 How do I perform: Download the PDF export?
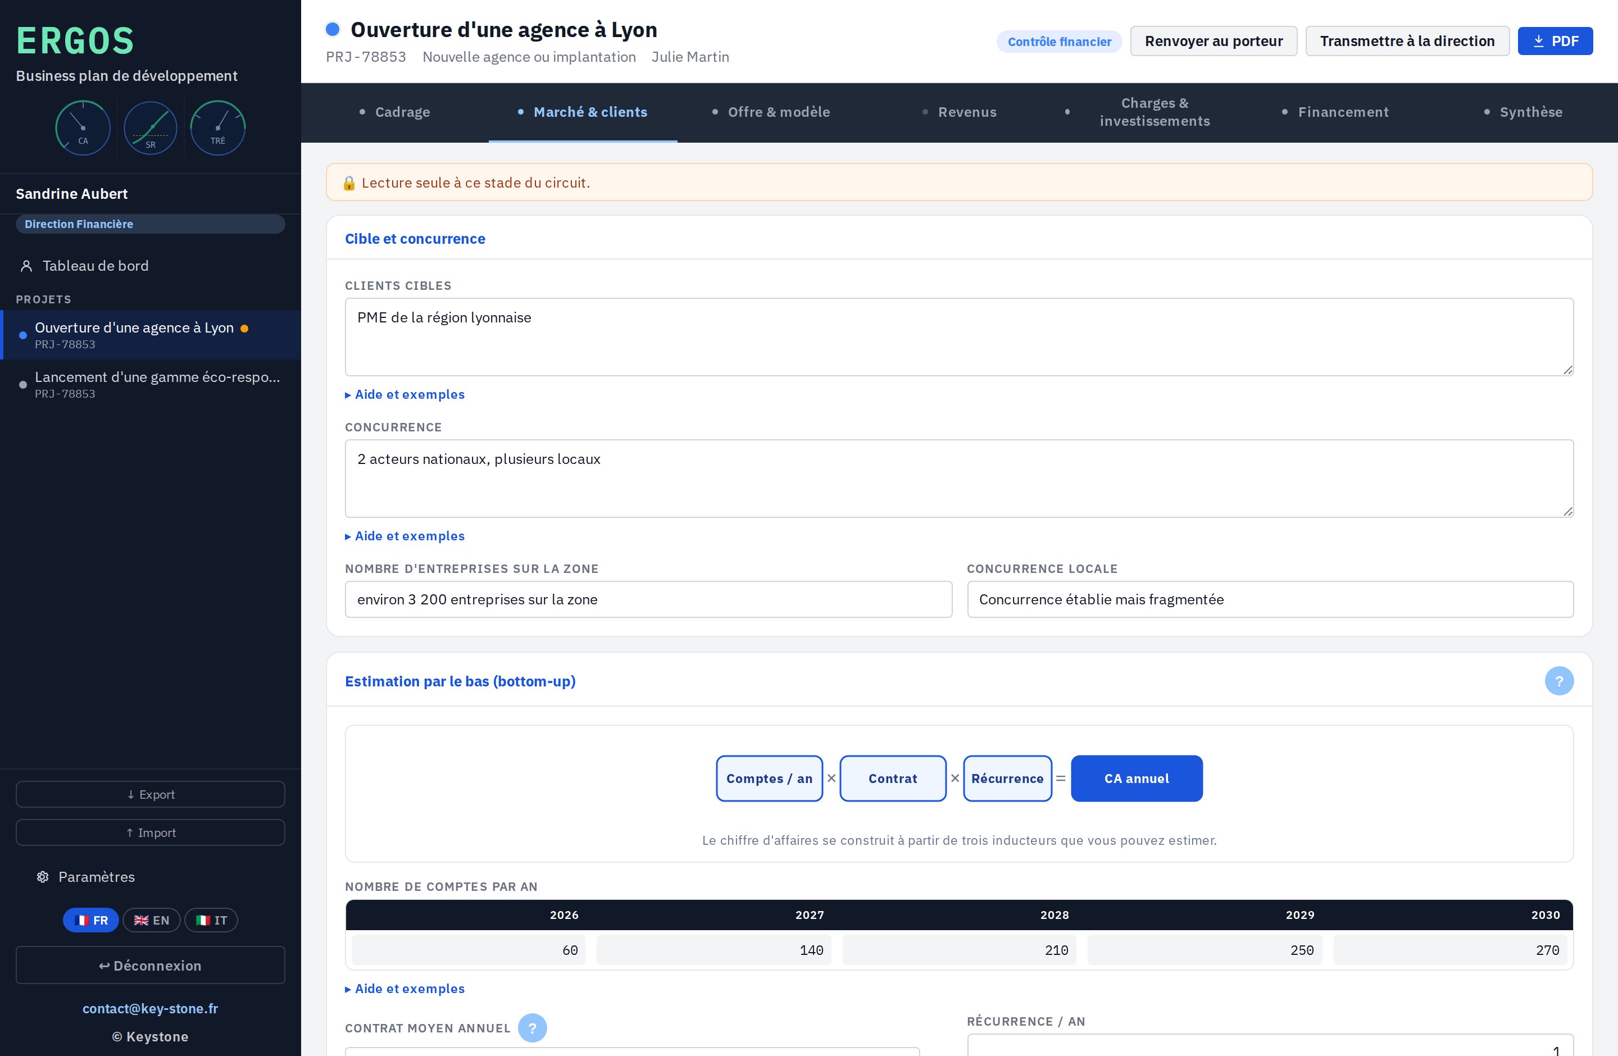1555,41
